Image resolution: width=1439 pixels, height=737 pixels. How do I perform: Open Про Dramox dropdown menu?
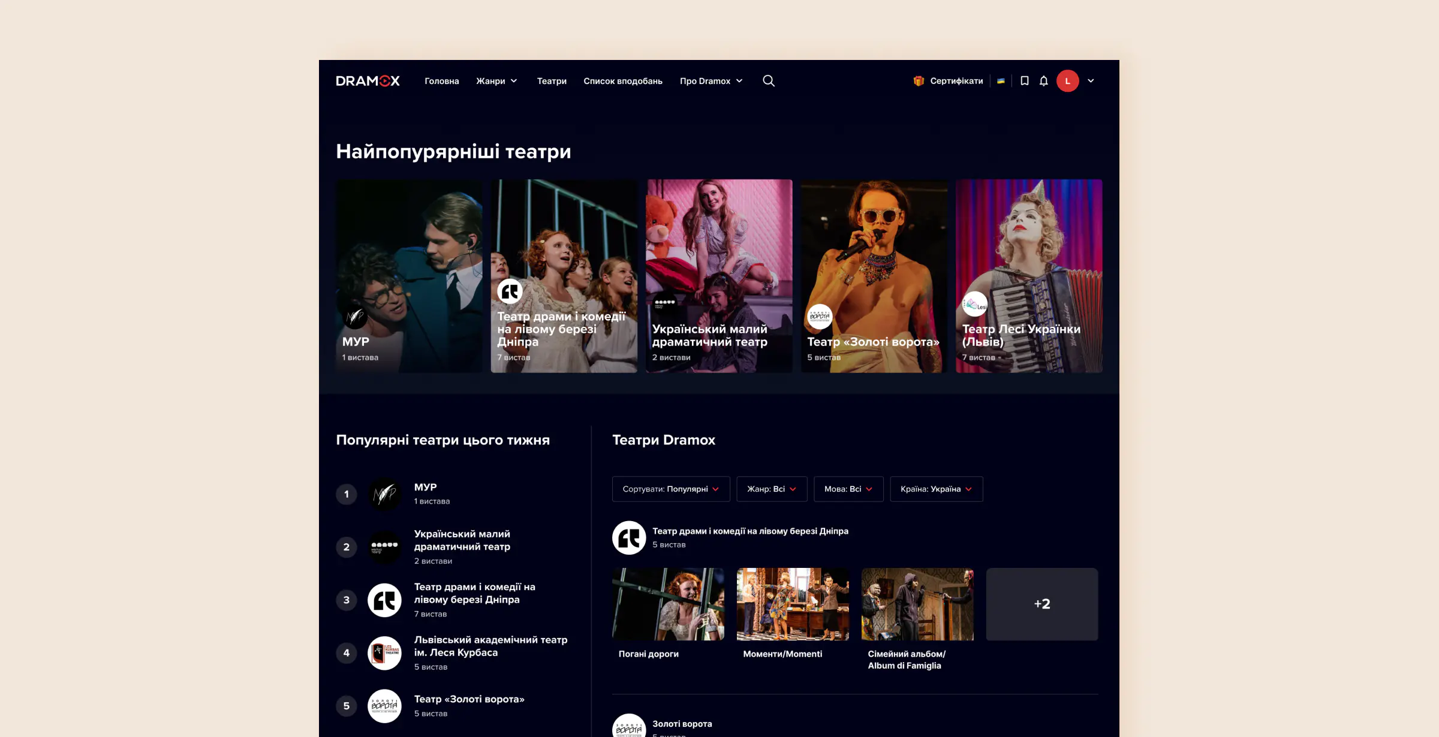711,81
